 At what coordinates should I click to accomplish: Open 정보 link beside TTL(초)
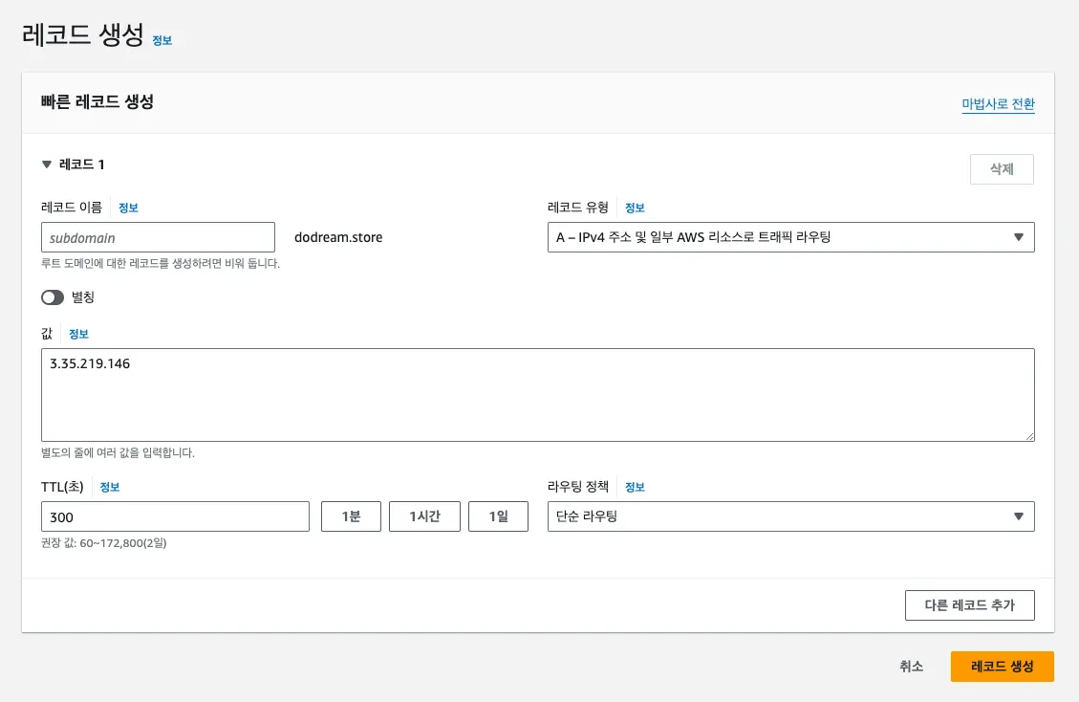point(110,487)
